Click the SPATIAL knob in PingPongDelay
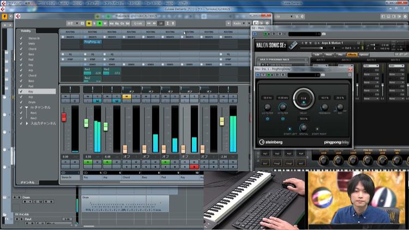Screen dimensions: 409x230 click(x=303, y=128)
